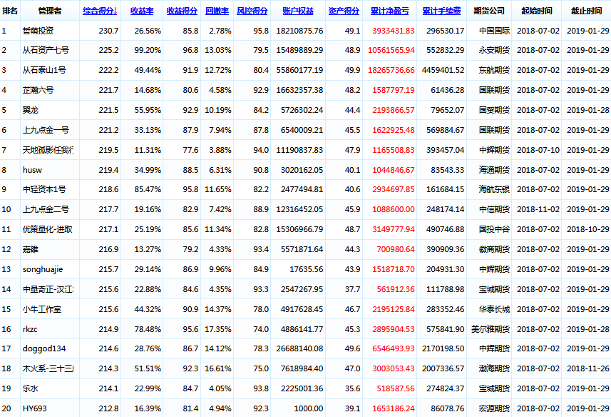Open manager 从石资产七号 entry
Viewport: 611px width, 417px height.
tap(46, 51)
